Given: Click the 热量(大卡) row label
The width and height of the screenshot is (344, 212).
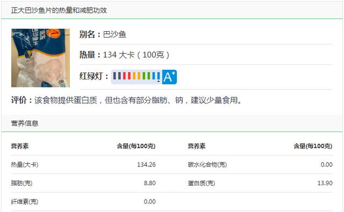Looking at the screenshot, I should tap(25, 164).
